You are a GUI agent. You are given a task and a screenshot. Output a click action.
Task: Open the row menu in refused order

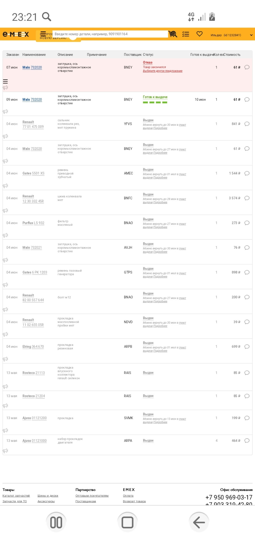tap(5, 81)
